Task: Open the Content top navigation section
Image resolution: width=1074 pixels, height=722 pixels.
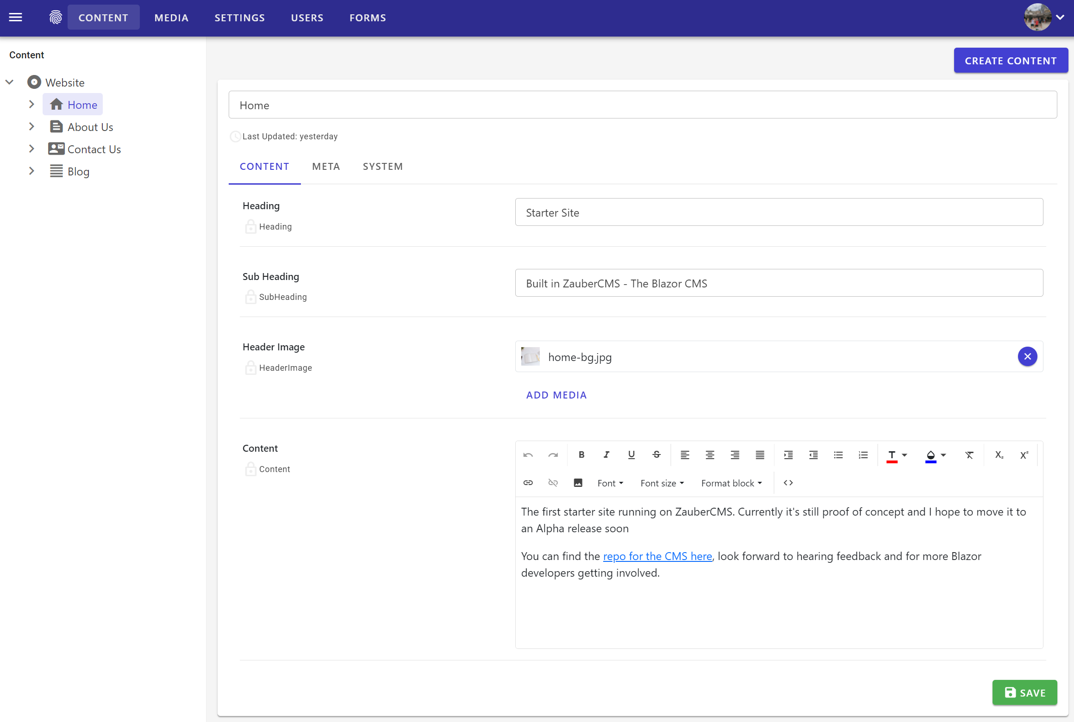Action: [103, 18]
